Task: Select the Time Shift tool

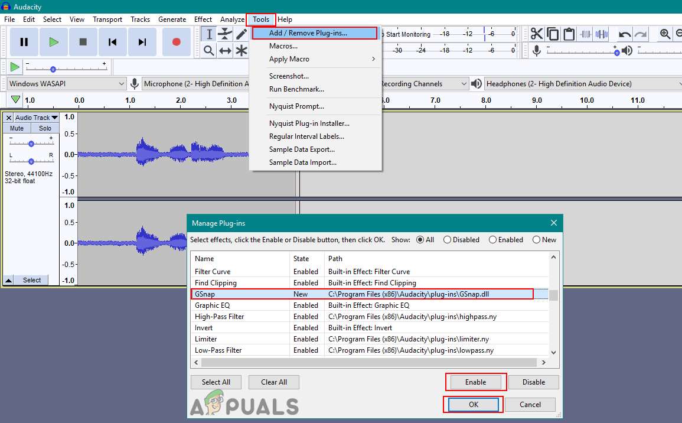Action: [226, 50]
